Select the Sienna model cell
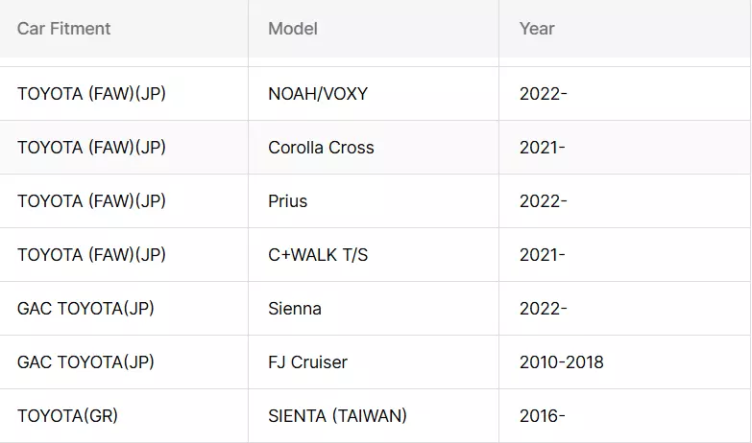752x443 pixels. [374, 309]
